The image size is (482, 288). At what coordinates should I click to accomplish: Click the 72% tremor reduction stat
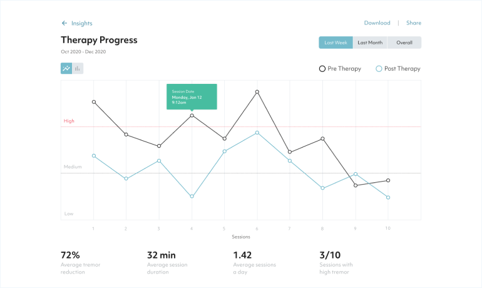point(81,263)
